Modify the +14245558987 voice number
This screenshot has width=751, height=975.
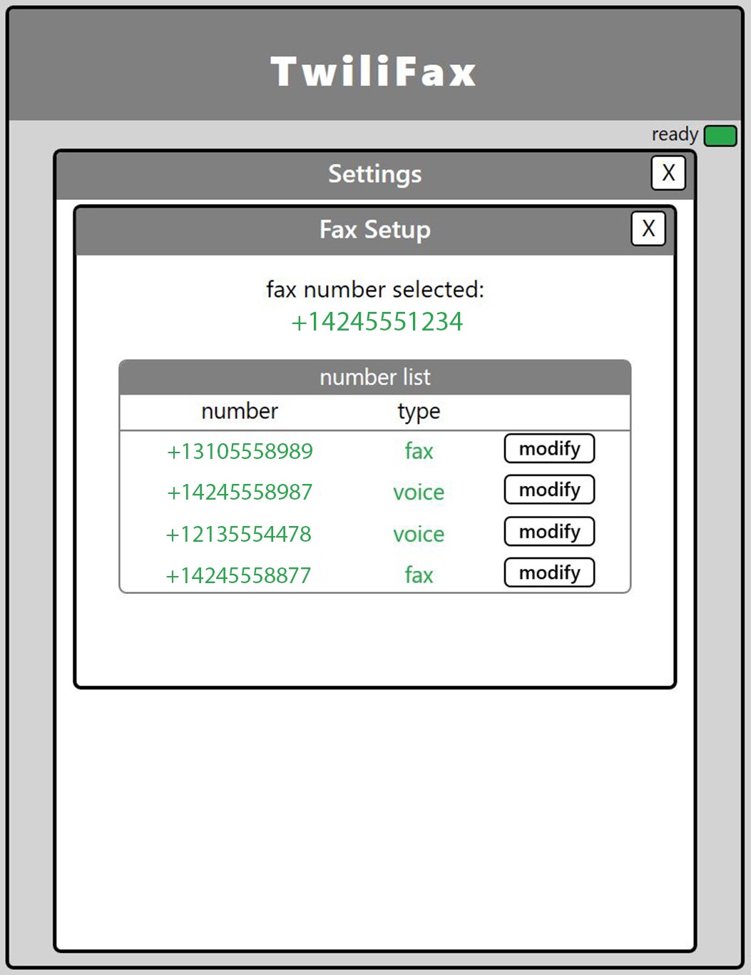549,490
